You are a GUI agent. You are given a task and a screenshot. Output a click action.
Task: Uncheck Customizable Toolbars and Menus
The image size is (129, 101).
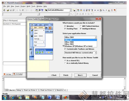coord(65,49)
